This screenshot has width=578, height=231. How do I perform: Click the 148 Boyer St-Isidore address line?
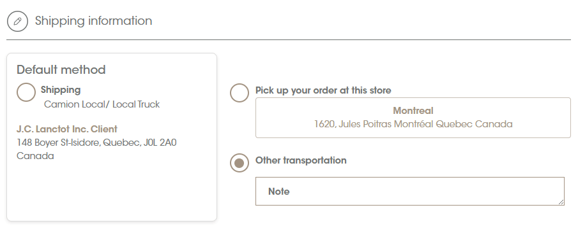96,143
